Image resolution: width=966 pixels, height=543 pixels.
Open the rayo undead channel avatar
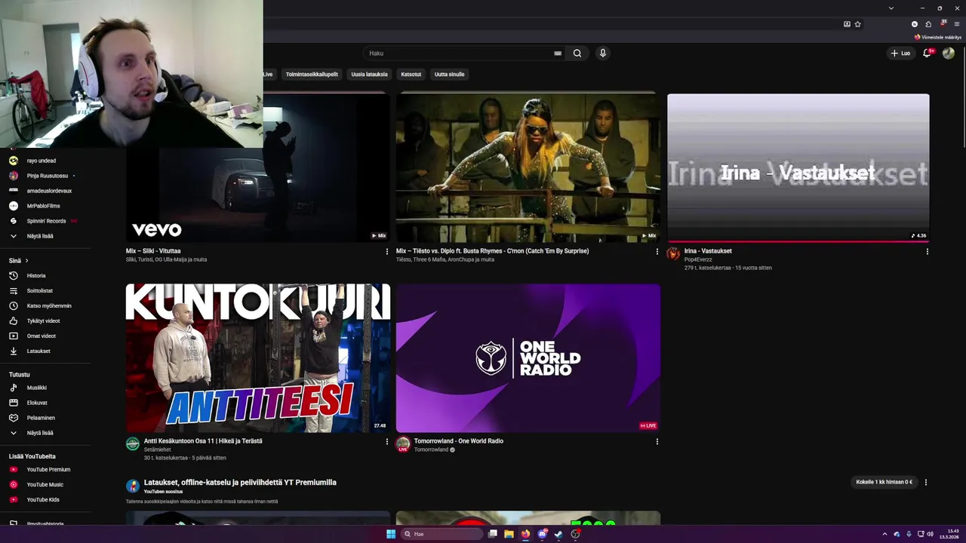(x=14, y=161)
